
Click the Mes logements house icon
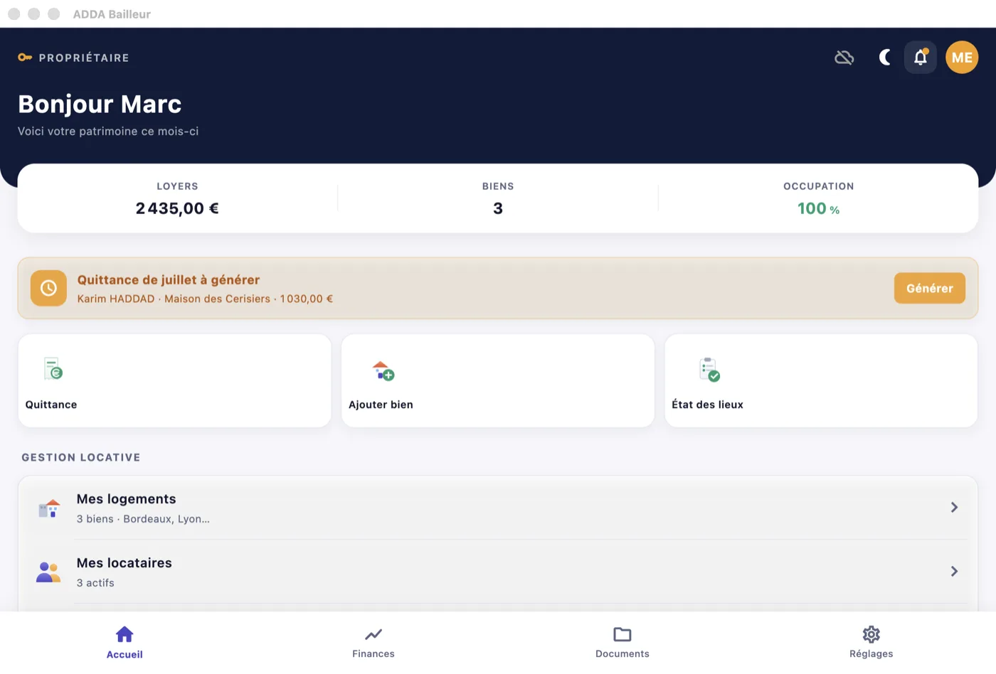(x=49, y=508)
